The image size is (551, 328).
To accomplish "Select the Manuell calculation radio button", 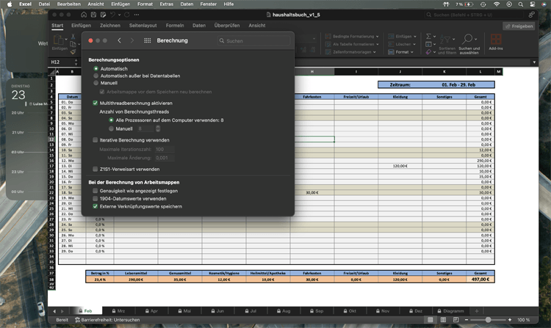I will [x=96, y=83].
